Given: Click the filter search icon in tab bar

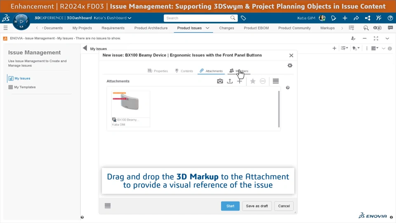Looking at the screenshot, I should point(366,28).
